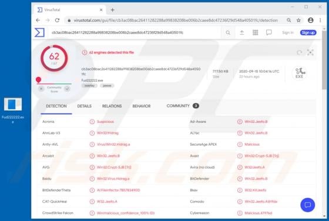Click the 2020-09-15 scan timestamp
The width and height of the screenshot is (329, 221).
[259, 71]
